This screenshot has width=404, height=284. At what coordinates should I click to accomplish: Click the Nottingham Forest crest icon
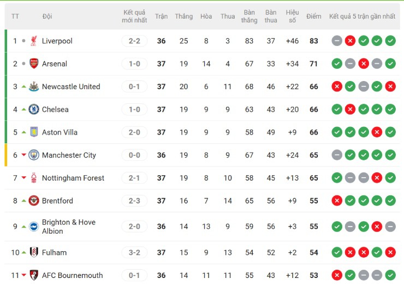point(34,178)
